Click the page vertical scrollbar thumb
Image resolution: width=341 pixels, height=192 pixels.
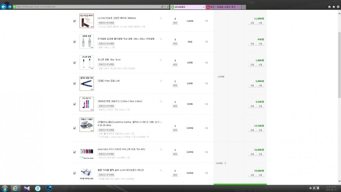[339, 65]
